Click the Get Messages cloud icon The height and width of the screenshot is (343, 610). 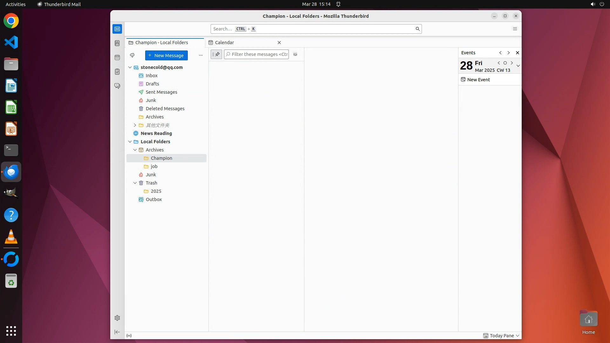(132, 55)
